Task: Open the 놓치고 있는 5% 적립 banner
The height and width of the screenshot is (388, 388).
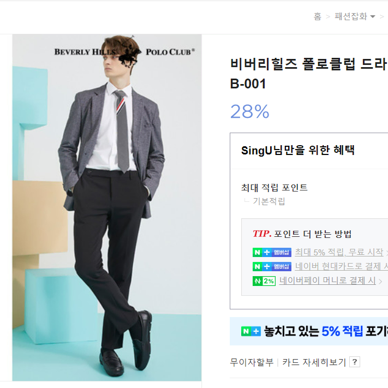Action: (309, 331)
